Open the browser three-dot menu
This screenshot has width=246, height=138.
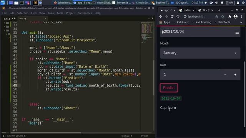[241, 16]
